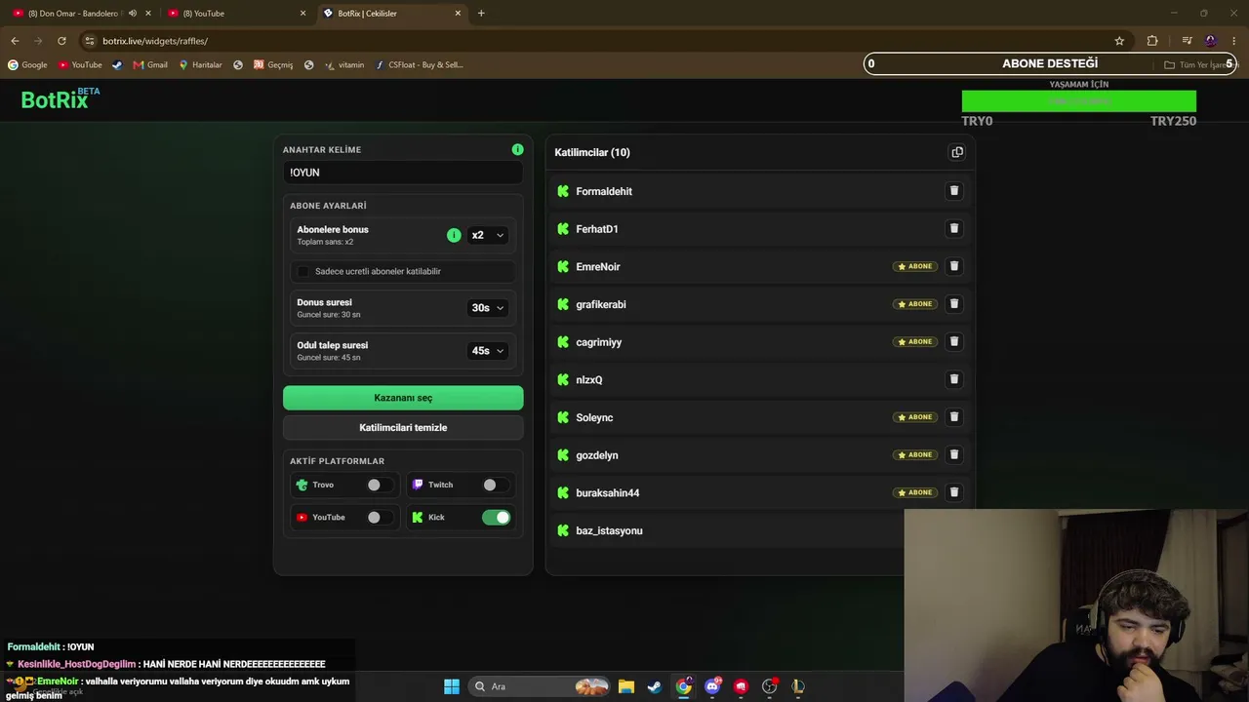The height and width of the screenshot is (702, 1249).
Task: Open the CSFloat - Buy & Sell bookmark
Action: (x=420, y=65)
